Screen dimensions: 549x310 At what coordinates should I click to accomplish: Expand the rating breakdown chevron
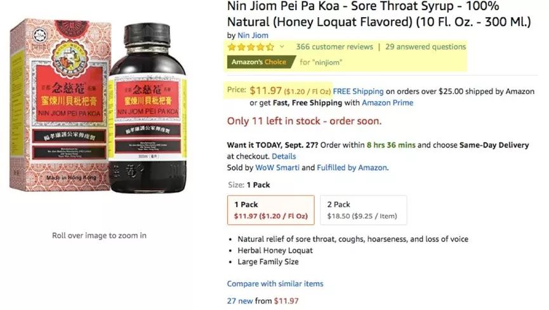pyautogui.click(x=282, y=46)
